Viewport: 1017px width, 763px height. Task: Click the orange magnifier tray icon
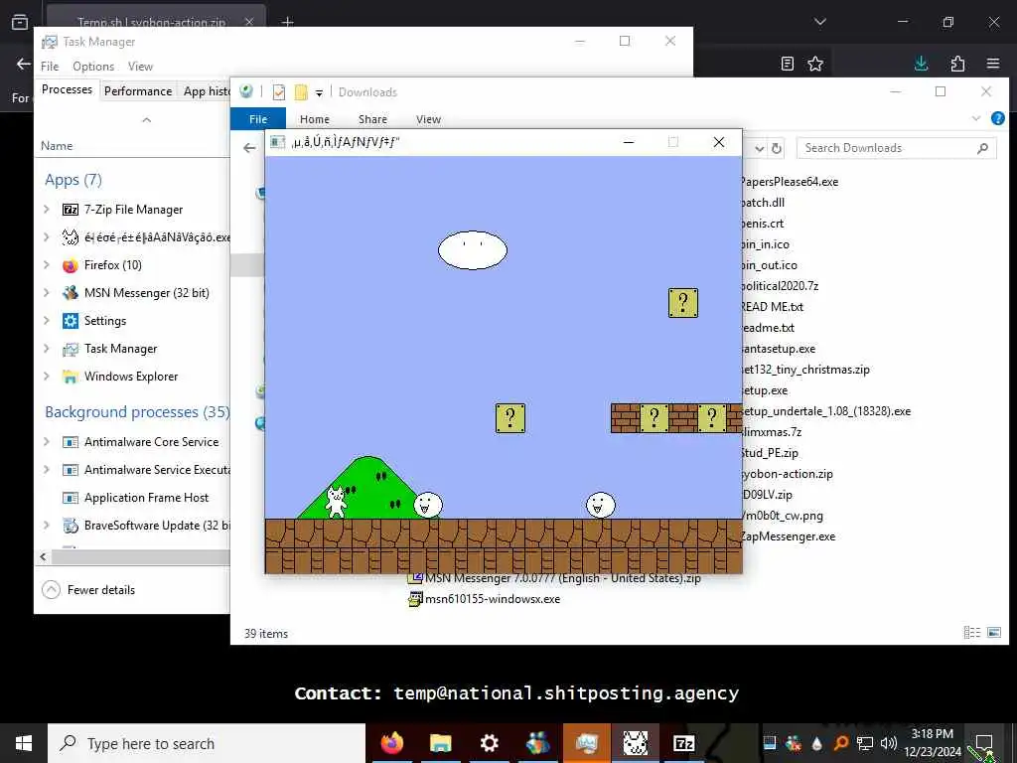point(840,743)
